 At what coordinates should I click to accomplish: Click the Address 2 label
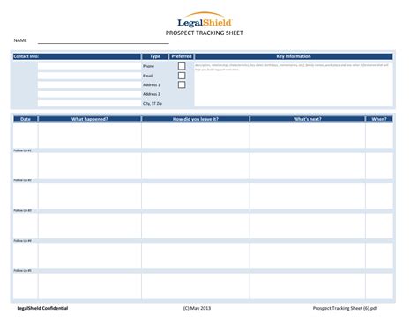click(x=152, y=94)
